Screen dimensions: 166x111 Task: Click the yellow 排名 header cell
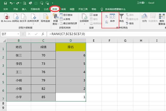pos(71,47)
